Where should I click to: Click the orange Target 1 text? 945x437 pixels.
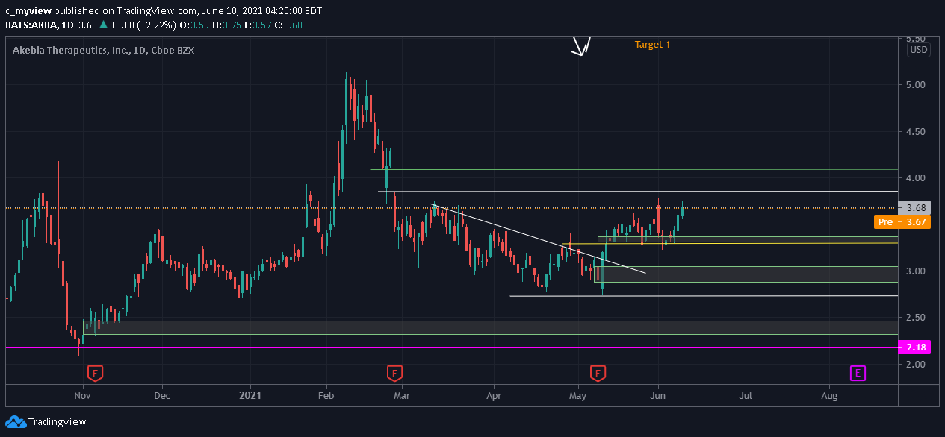[x=652, y=45]
